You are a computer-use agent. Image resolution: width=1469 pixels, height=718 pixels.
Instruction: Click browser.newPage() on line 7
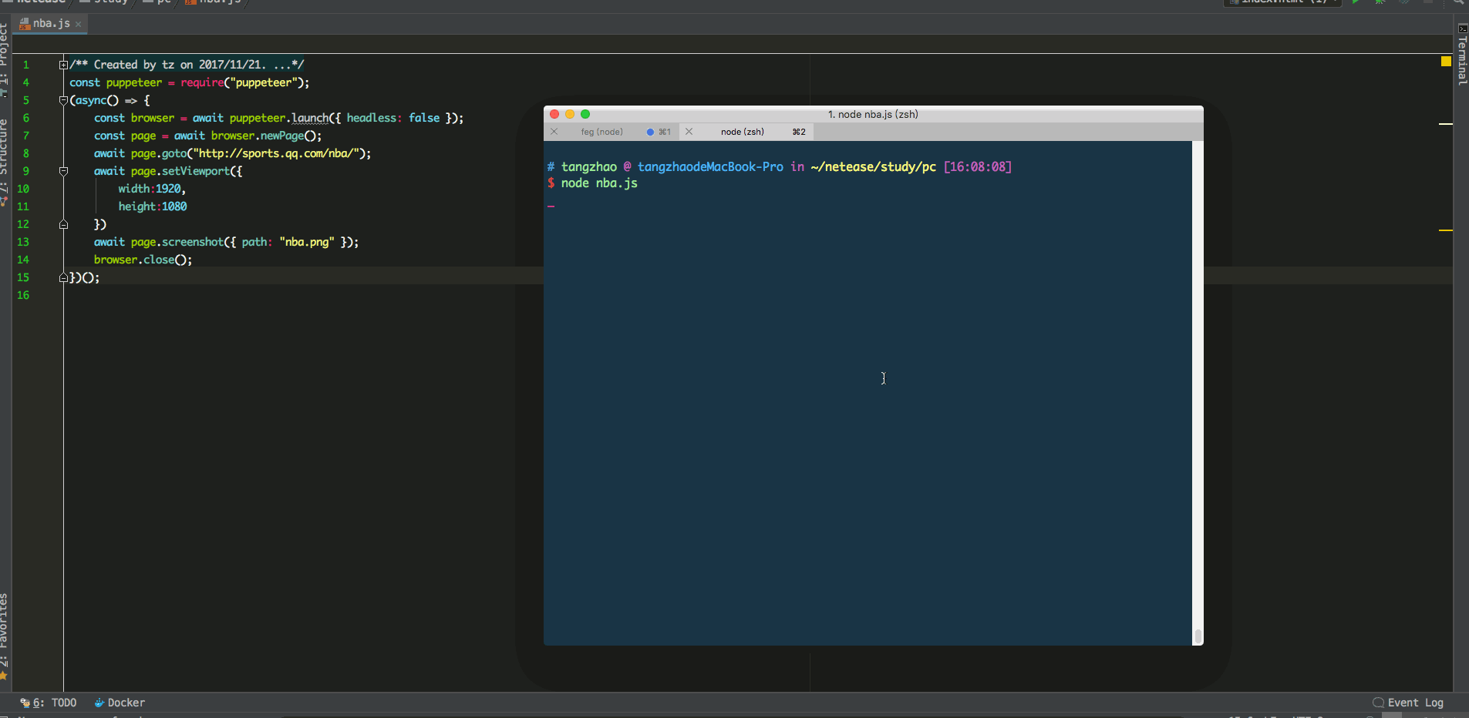click(x=265, y=136)
